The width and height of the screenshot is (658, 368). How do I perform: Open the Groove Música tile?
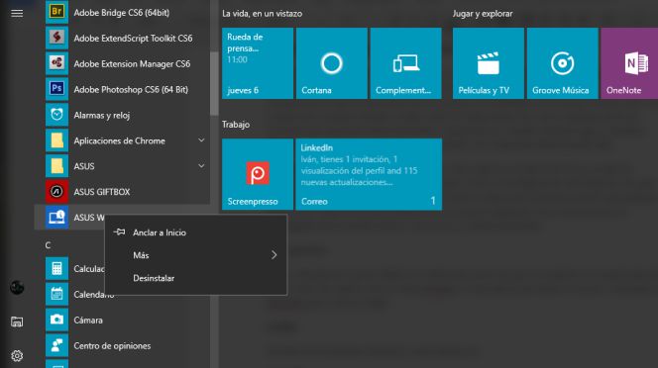click(x=562, y=63)
